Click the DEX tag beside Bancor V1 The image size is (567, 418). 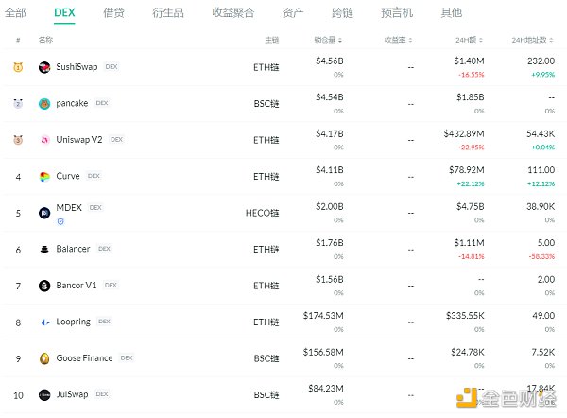(x=111, y=286)
